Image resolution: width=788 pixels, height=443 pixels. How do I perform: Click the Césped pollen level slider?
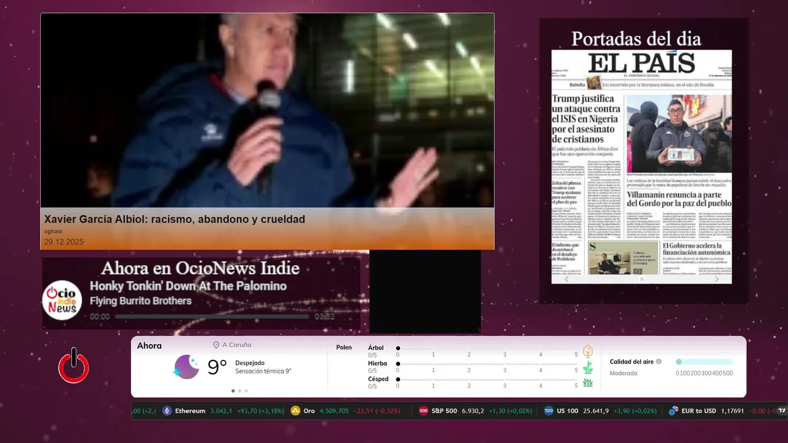pos(487,380)
